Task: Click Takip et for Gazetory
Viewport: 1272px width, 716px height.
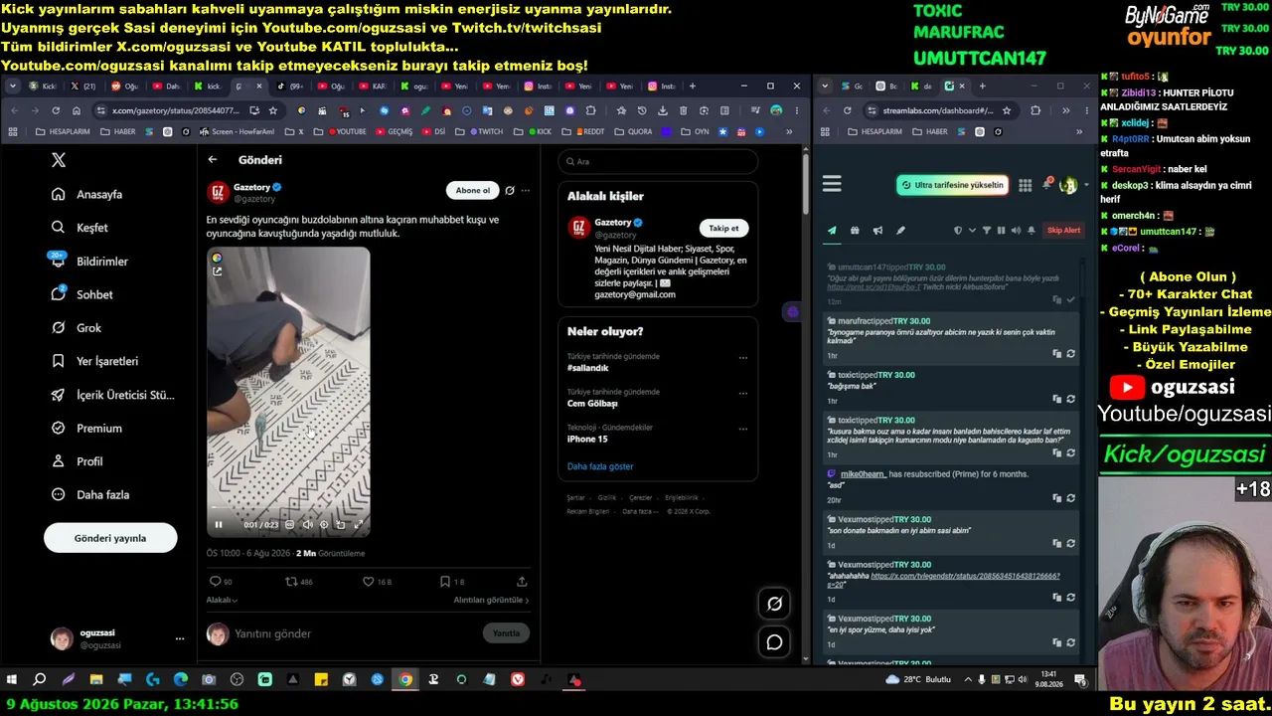Action: (723, 228)
